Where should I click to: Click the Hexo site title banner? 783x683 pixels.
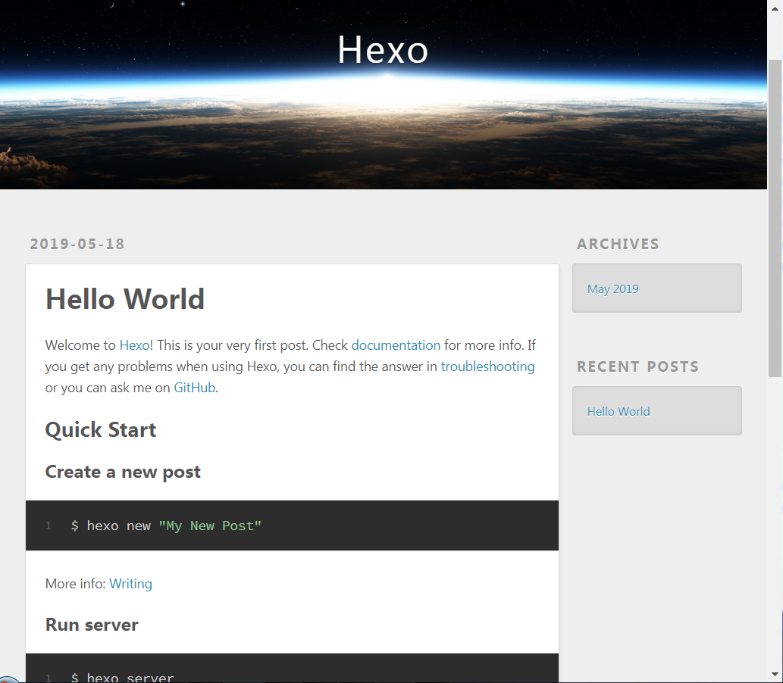pyautogui.click(x=383, y=50)
